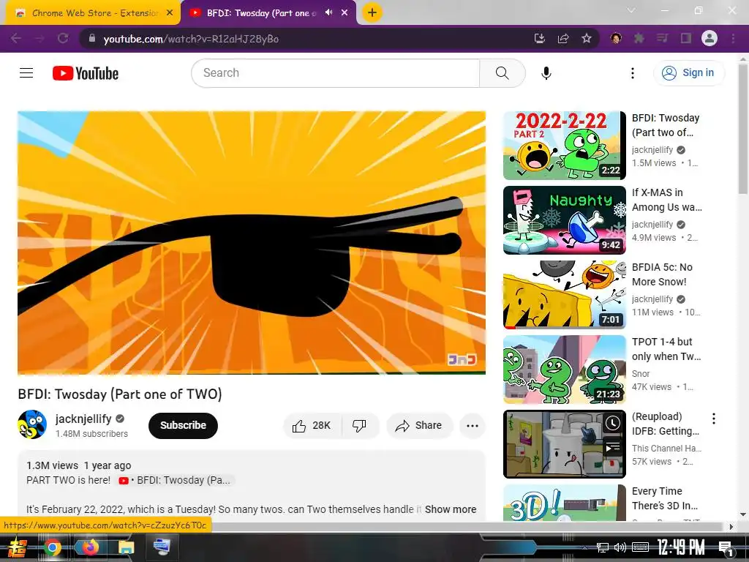Click Sign in button

[688, 72]
